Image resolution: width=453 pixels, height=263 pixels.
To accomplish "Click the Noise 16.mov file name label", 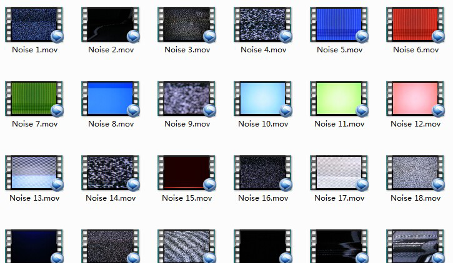I will (x=263, y=198).
